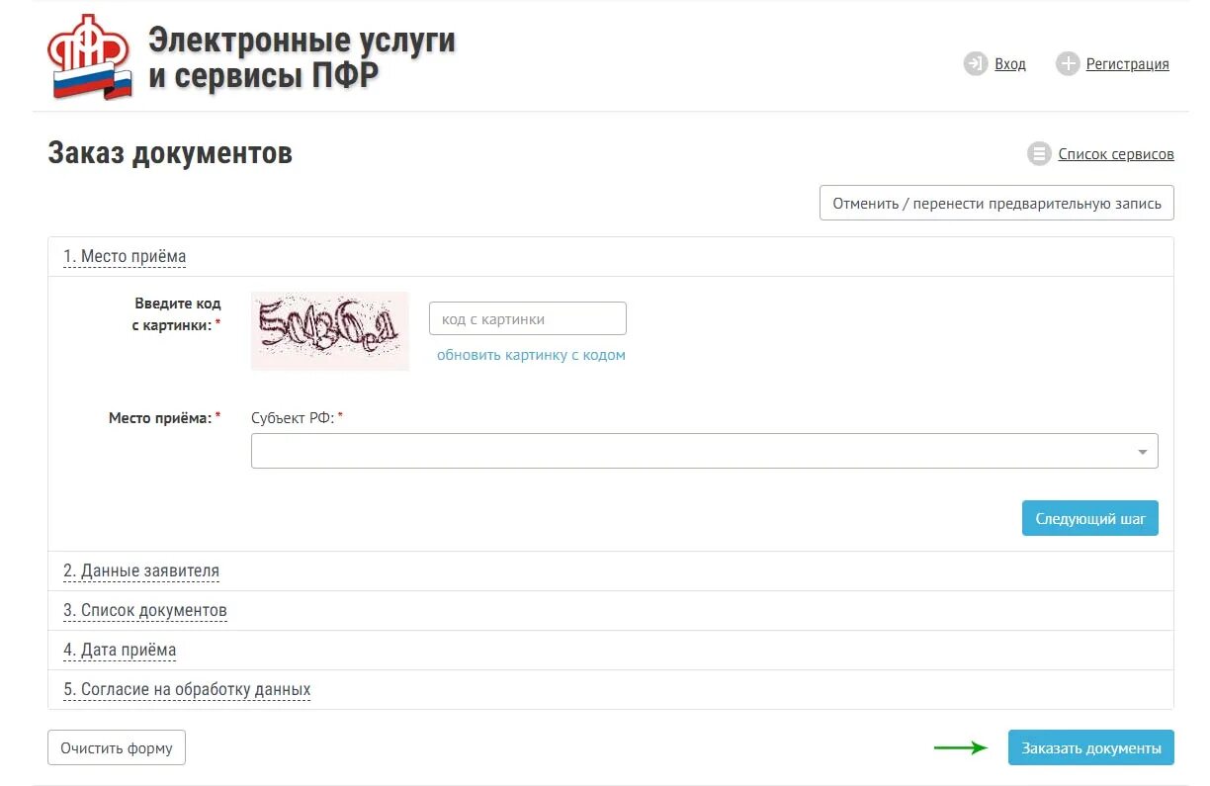This screenshot has height=786, width=1210.
Task: Expand the 2. Данные заявителя section
Action: coord(141,571)
